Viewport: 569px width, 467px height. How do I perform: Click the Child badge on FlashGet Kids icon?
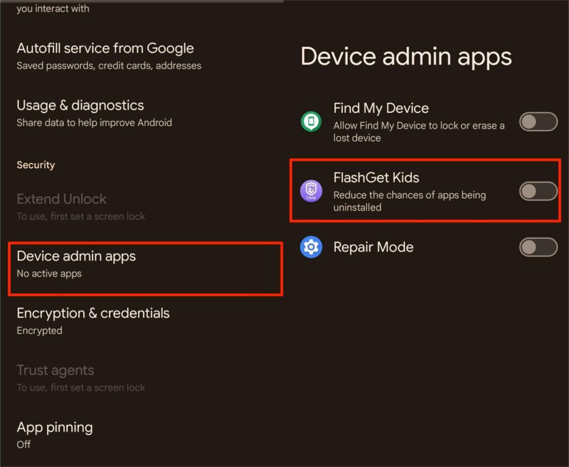coord(311,198)
